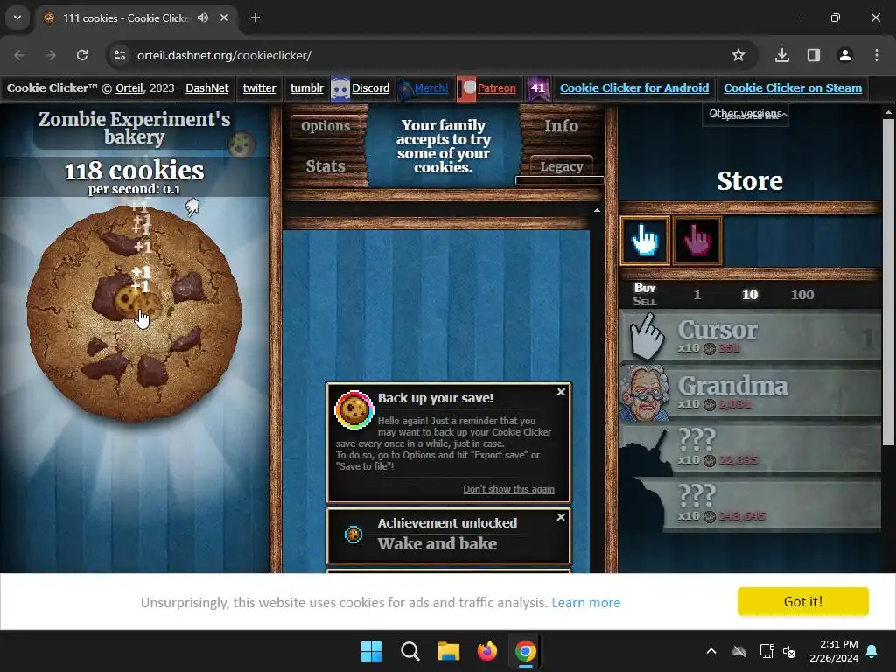This screenshot has width=896, height=672.
Task: Open the Options menu
Action: (325, 126)
